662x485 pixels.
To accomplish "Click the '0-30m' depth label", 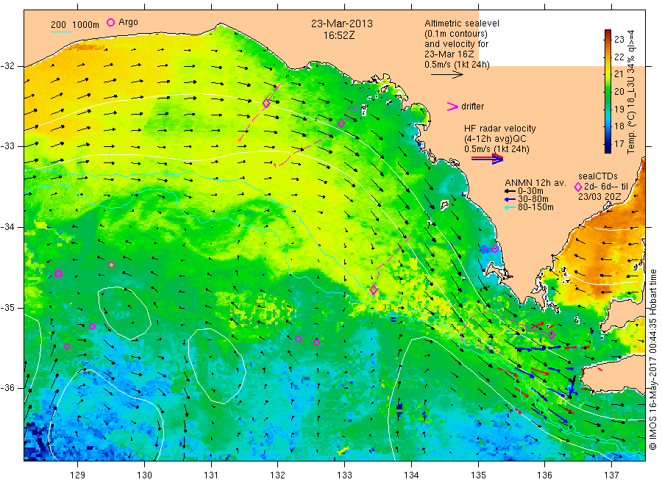I will [x=530, y=191].
